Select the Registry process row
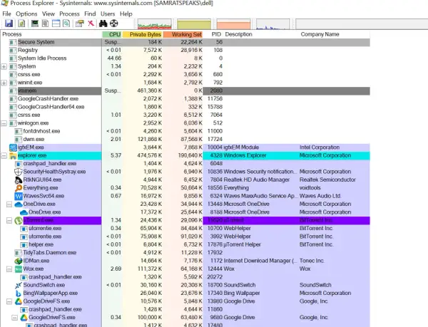The width and height of the screenshot is (428, 327). [x=185, y=51]
